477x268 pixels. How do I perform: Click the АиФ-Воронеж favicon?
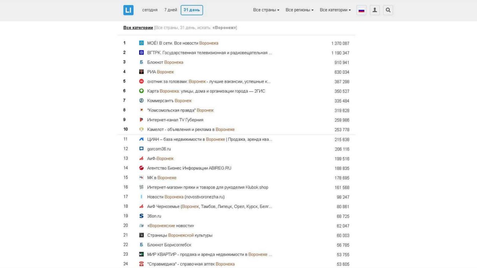point(141,159)
